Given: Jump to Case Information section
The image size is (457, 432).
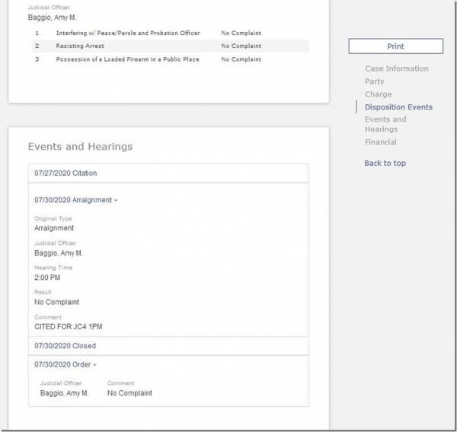Looking at the screenshot, I should pos(396,68).
